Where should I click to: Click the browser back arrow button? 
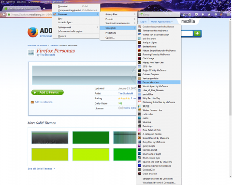click(x=4, y=14)
